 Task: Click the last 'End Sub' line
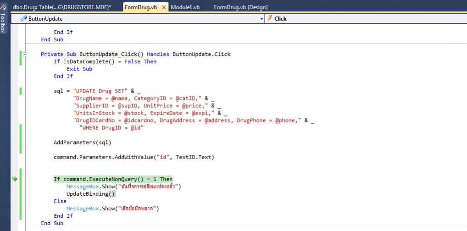pos(52,223)
